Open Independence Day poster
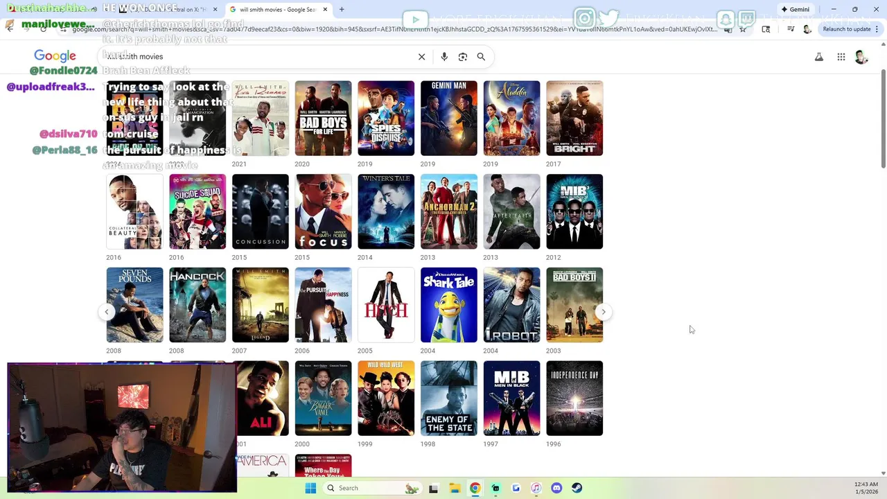The height and width of the screenshot is (499, 887). tap(574, 399)
